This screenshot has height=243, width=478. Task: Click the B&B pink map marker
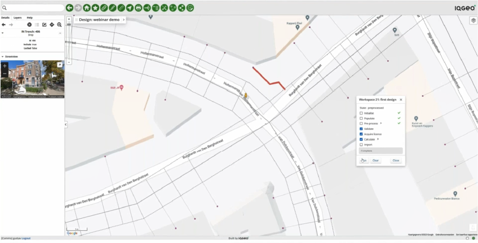point(121,87)
